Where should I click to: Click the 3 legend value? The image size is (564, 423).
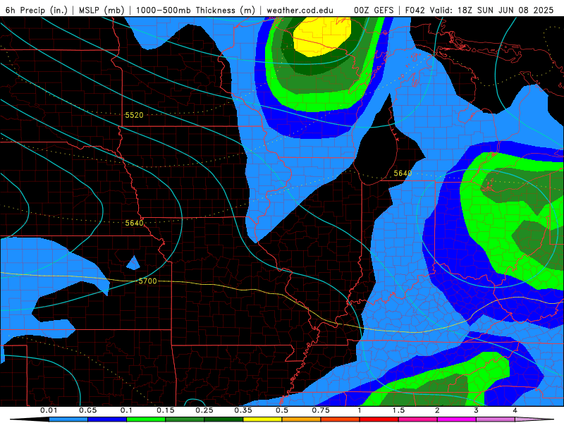[x=477, y=410]
